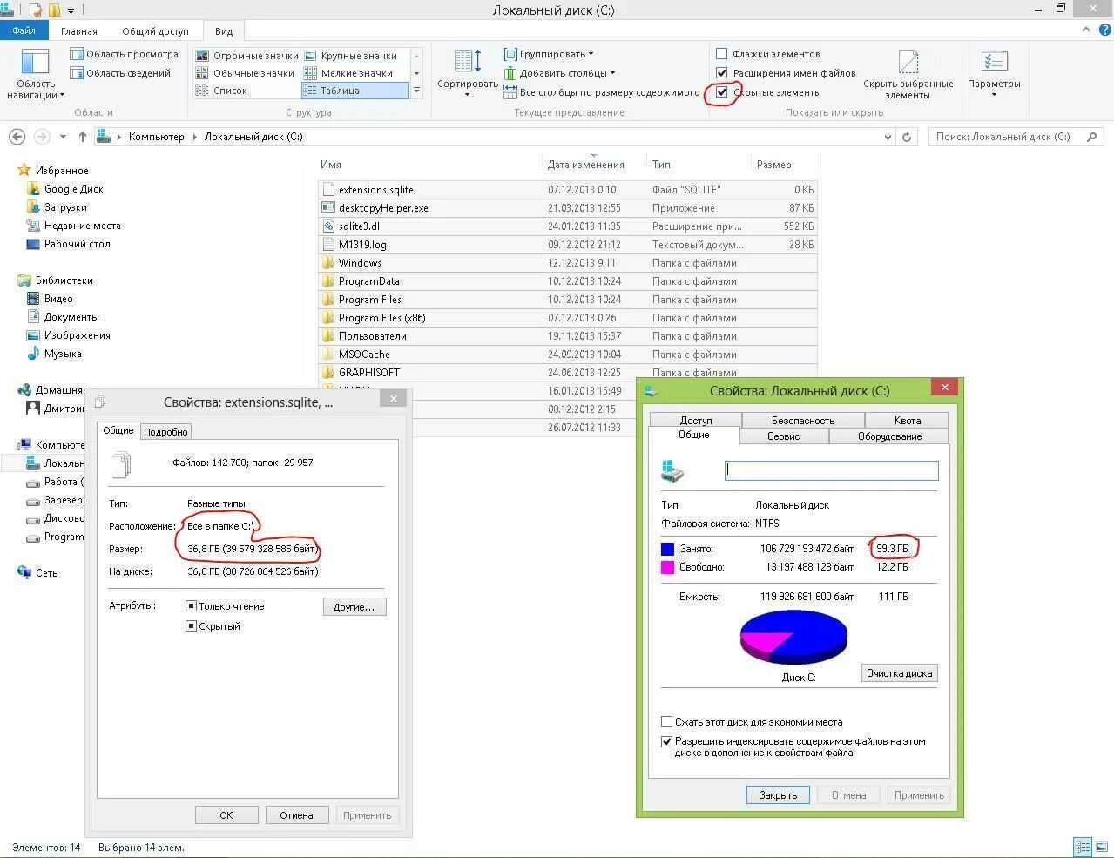Image resolution: width=1114 pixels, height=858 pixels.
Task: Open the Сервис (Tools) tab
Action: [x=783, y=436]
